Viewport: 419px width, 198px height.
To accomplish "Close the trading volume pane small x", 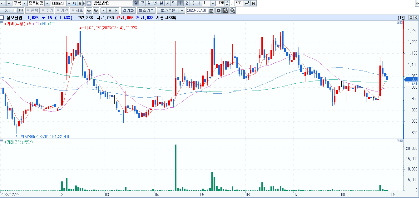I will click(401, 141).
